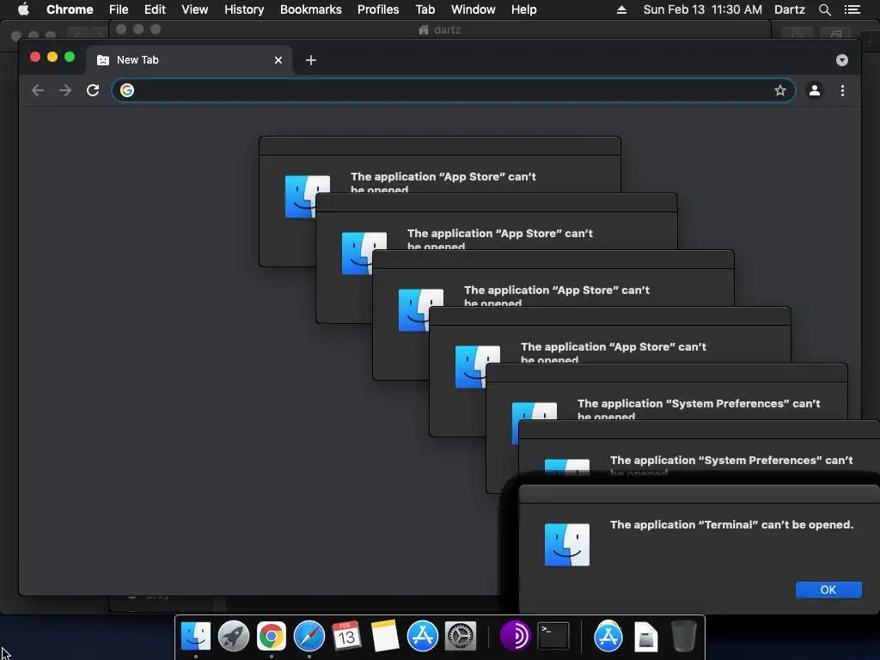Open the Edit menu
This screenshot has height=660, width=880.
155,9
